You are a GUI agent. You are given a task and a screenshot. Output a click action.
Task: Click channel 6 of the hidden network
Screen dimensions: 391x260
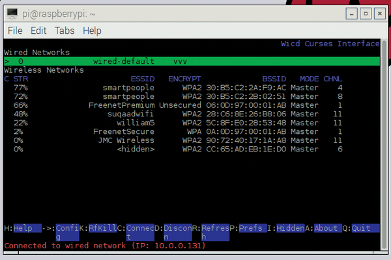(x=340, y=149)
